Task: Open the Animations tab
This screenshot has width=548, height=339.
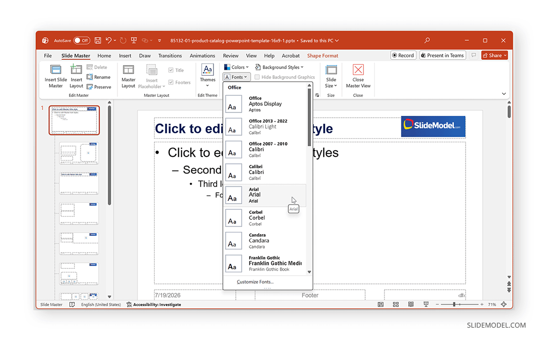Action: tap(202, 56)
